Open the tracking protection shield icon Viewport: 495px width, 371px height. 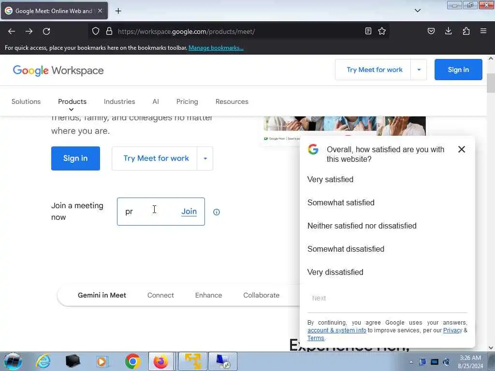click(96, 31)
